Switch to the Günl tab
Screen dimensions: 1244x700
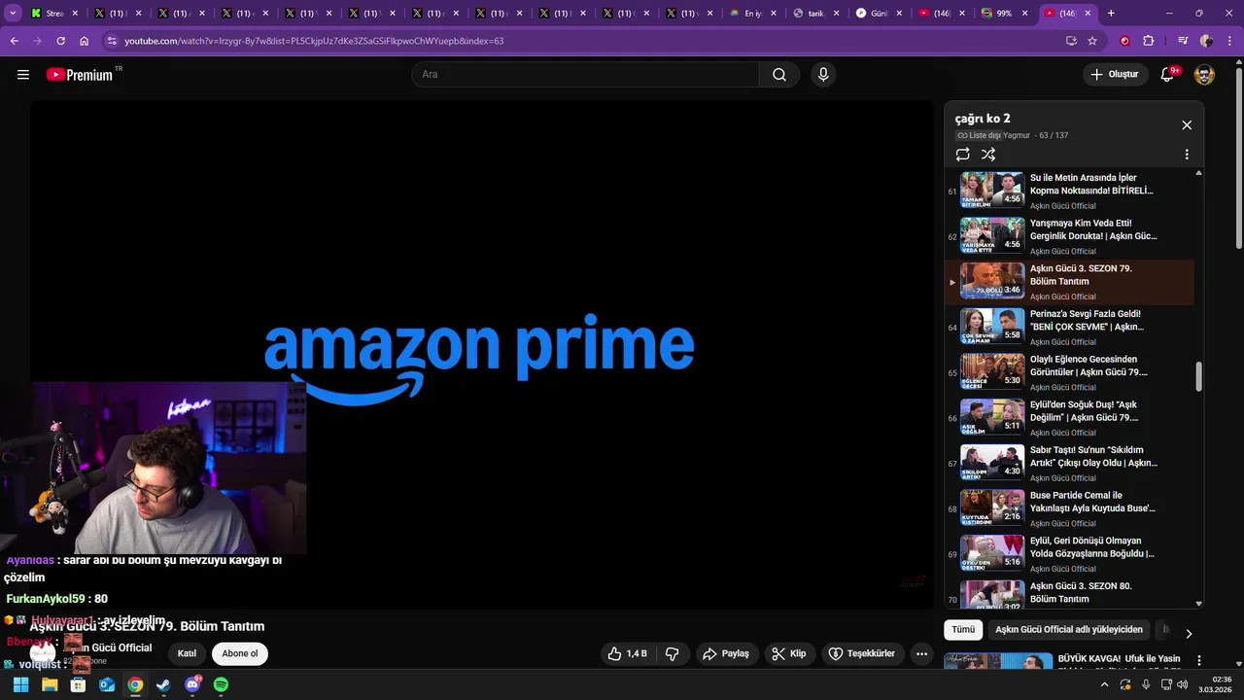[x=881, y=14]
